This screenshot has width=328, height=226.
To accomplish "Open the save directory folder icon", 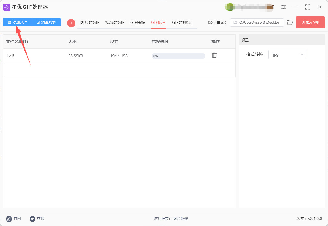I will 290,23.
